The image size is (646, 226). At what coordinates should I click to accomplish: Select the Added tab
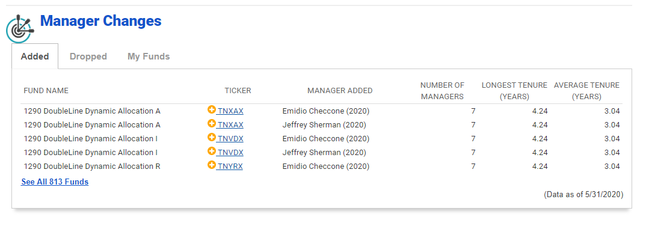click(35, 56)
